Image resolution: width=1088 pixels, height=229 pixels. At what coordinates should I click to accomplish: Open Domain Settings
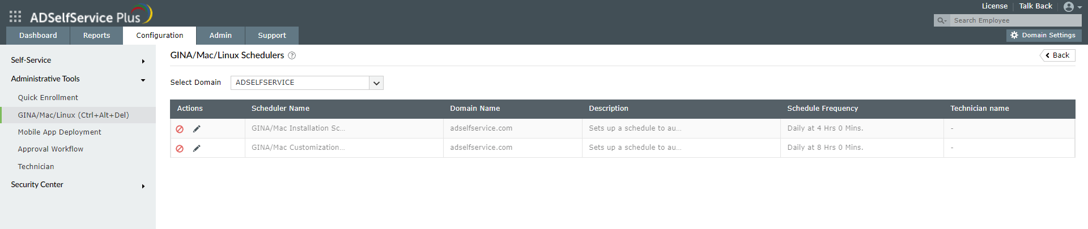(1044, 35)
